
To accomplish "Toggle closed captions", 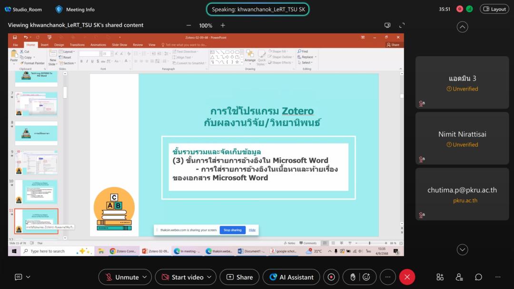I will [19, 277].
